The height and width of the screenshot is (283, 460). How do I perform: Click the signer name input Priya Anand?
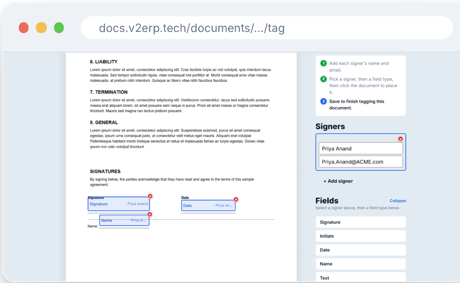(x=361, y=149)
